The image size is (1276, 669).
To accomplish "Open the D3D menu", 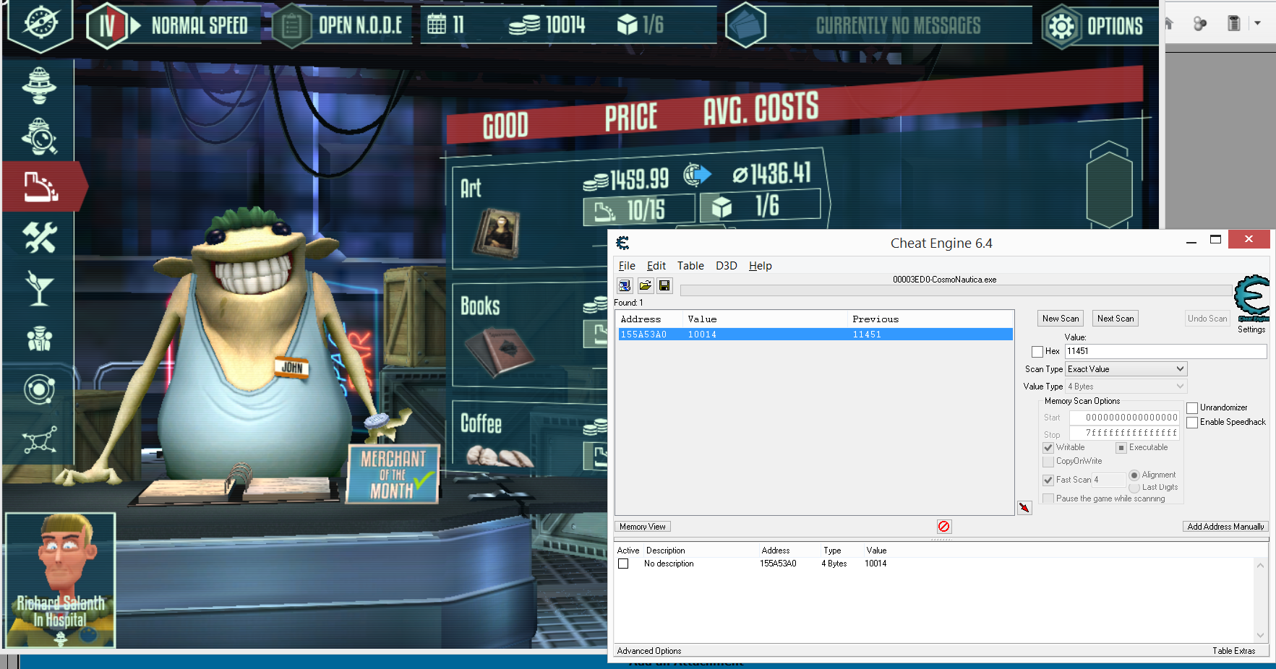I will (726, 266).
